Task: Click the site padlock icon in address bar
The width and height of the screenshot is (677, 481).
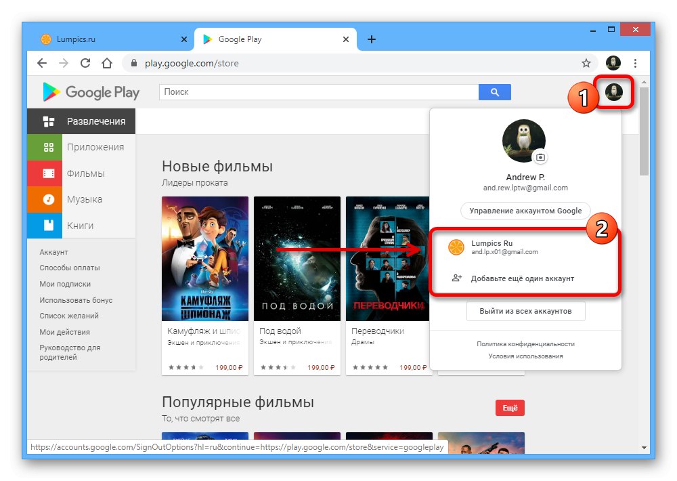Action: [x=134, y=63]
